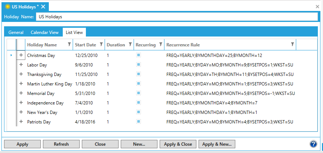This screenshot has width=323, height=153.
Task: Open help with the question mark icon
Action: tap(313, 144)
